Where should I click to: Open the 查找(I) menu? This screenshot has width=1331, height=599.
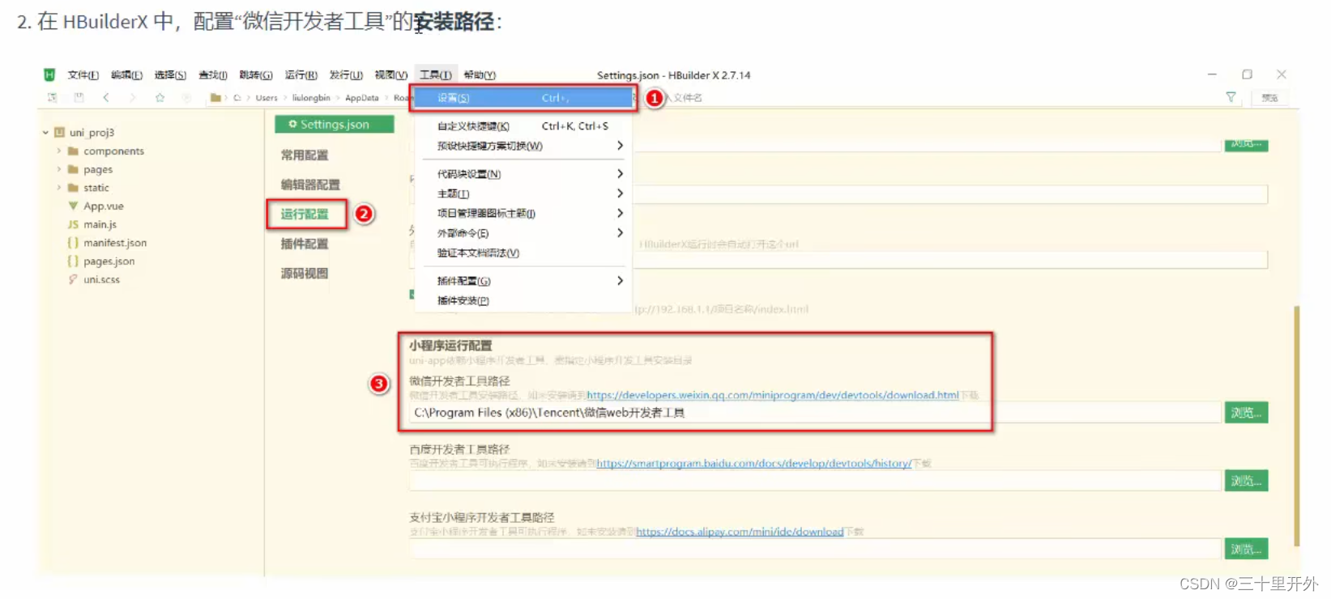click(x=213, y=74)
